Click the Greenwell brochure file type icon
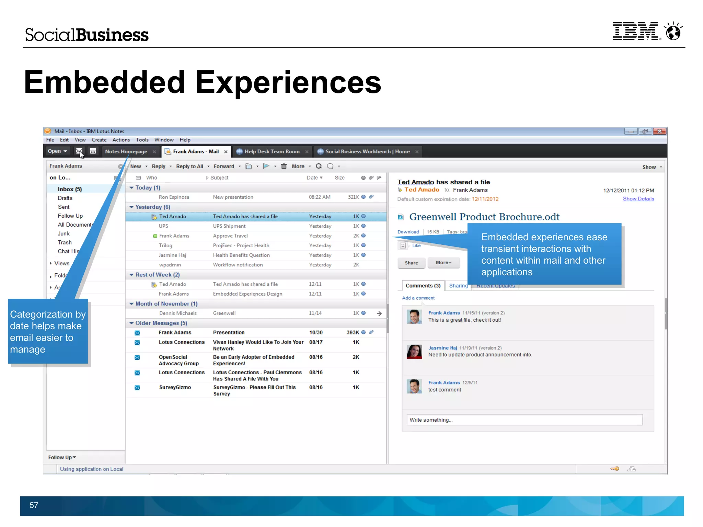The height and width of the screenshot is (527, 703). 401,217
